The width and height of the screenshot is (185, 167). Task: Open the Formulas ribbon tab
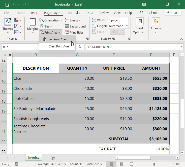[74, 13]
